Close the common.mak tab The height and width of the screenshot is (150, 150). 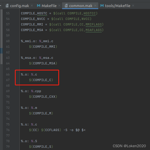95,6
